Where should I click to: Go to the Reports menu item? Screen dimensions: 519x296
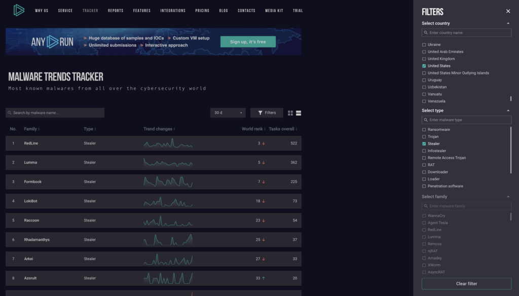tap(116, 11)
